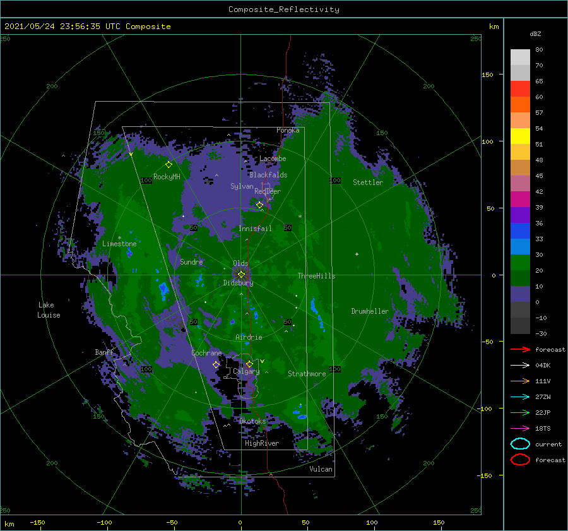The width and height of the screenshot is (568, 531).
Task: Click the magenta swatch in dBZ legend
Action: (520, 199)
